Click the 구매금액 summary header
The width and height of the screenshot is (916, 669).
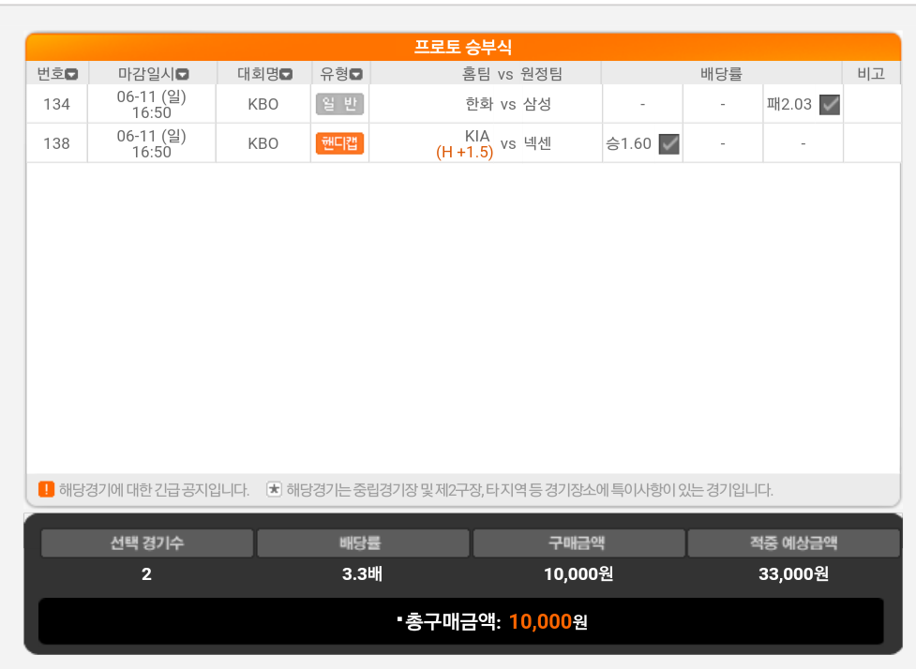pos(578,543)
